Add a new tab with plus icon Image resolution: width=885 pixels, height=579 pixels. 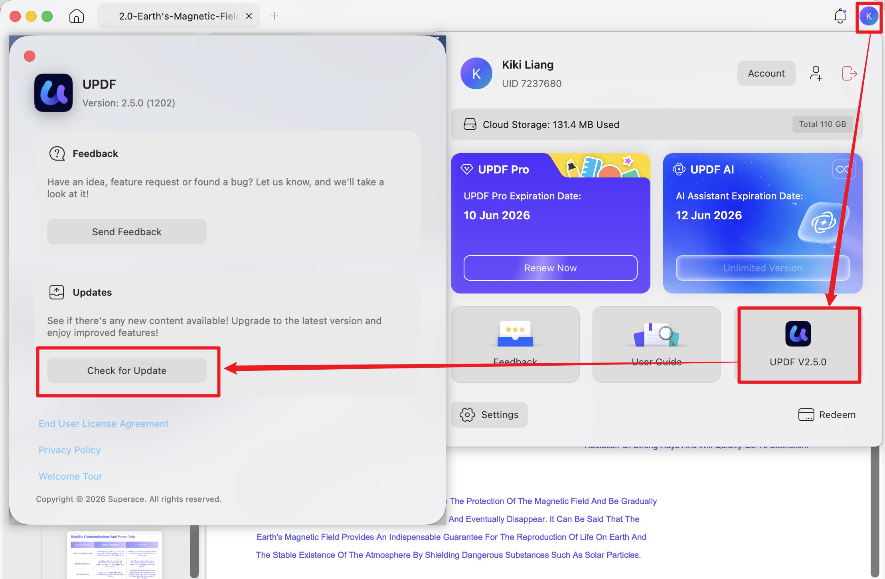tap(275, 16)
